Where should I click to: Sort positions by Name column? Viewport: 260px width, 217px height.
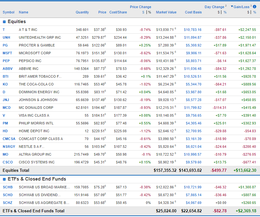click(x=24, y=12)
